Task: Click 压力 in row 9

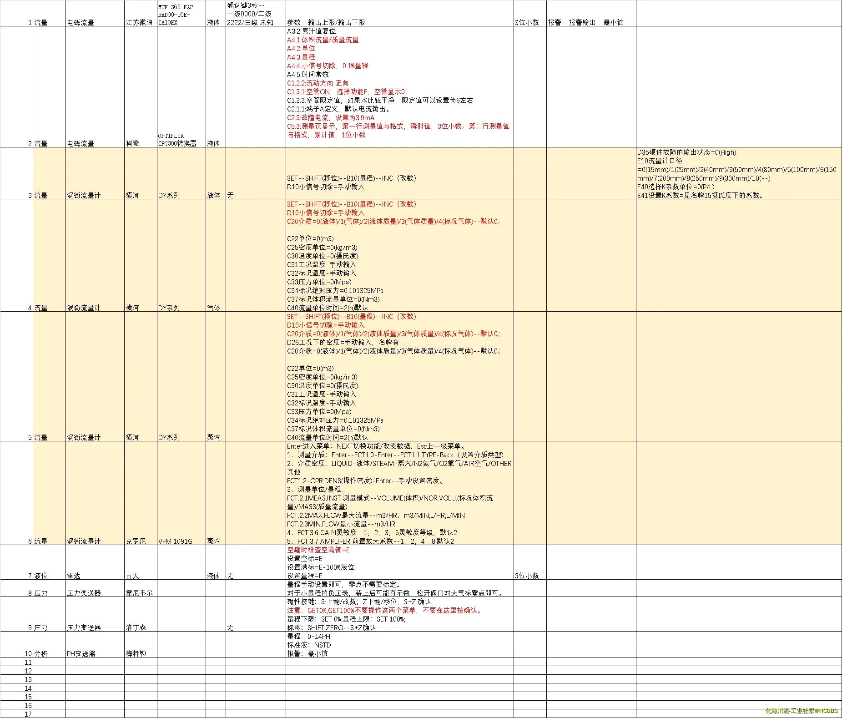Action: [x=49, y=614]
